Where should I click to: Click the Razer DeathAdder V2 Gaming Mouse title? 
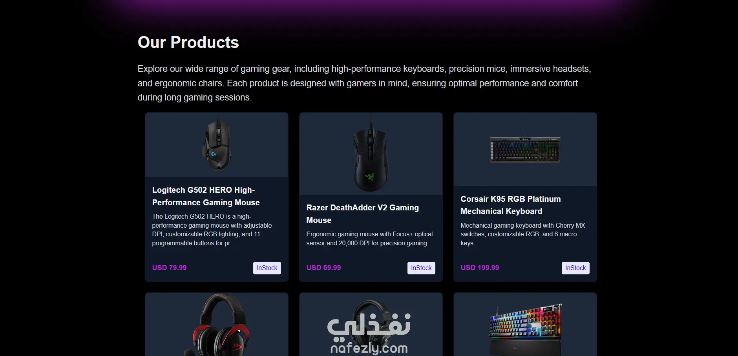(362, 214)
